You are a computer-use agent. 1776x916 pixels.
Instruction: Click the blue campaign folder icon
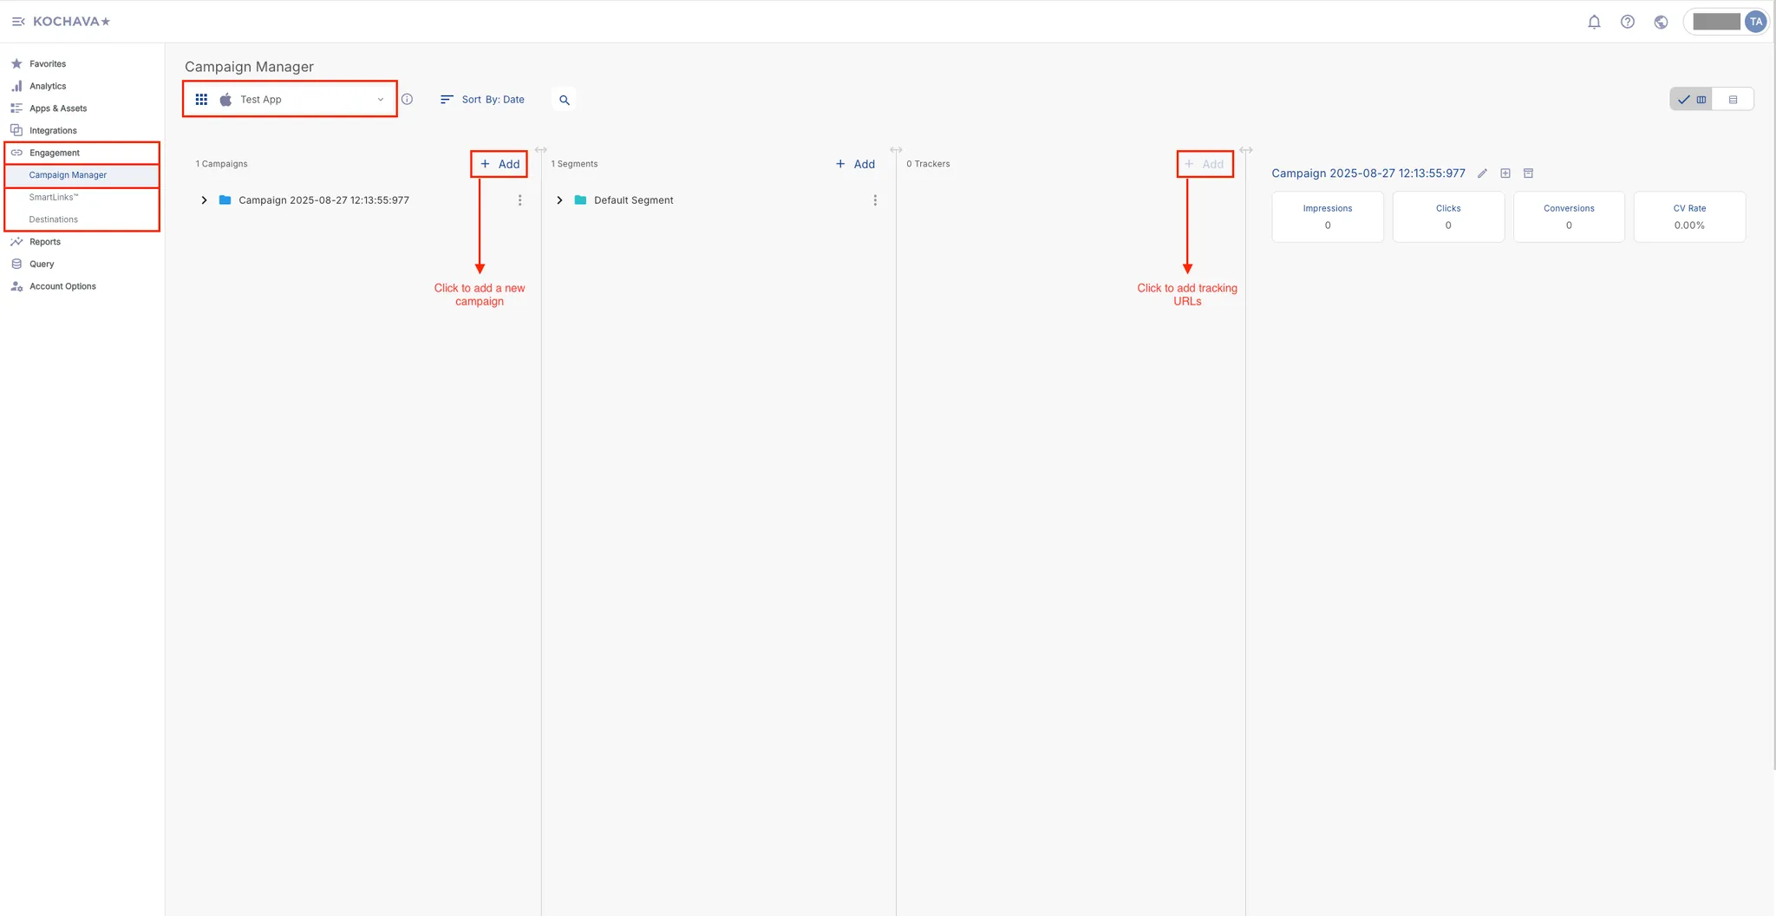tap(225, 200)
